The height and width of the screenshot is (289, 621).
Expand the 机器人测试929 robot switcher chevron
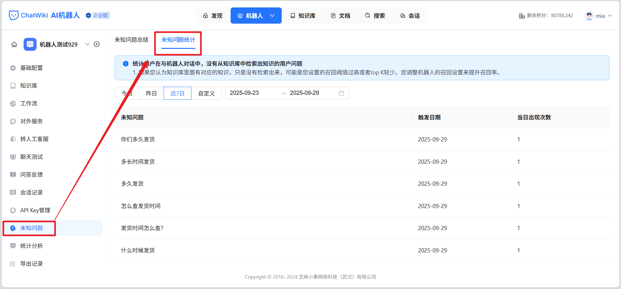pyautogui.click(x=87, y=44)
